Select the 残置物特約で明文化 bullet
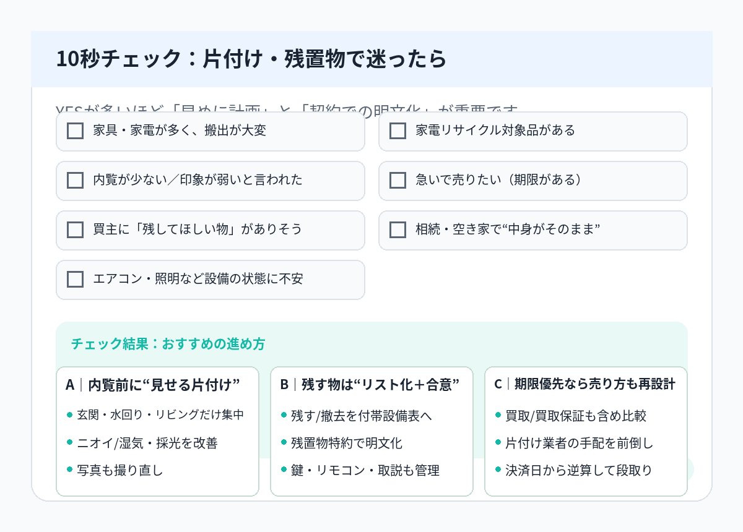The height and width of the screenshot is (532, 743). tap(346, 443)
